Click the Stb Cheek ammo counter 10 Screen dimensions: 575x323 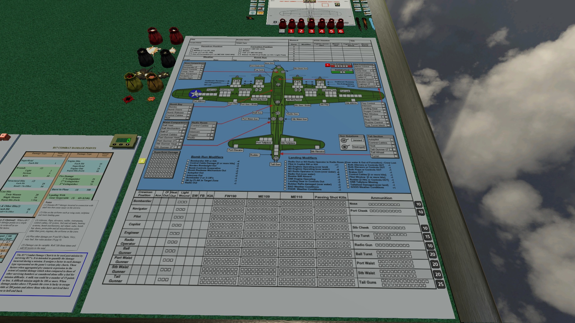tap(425, 228)
